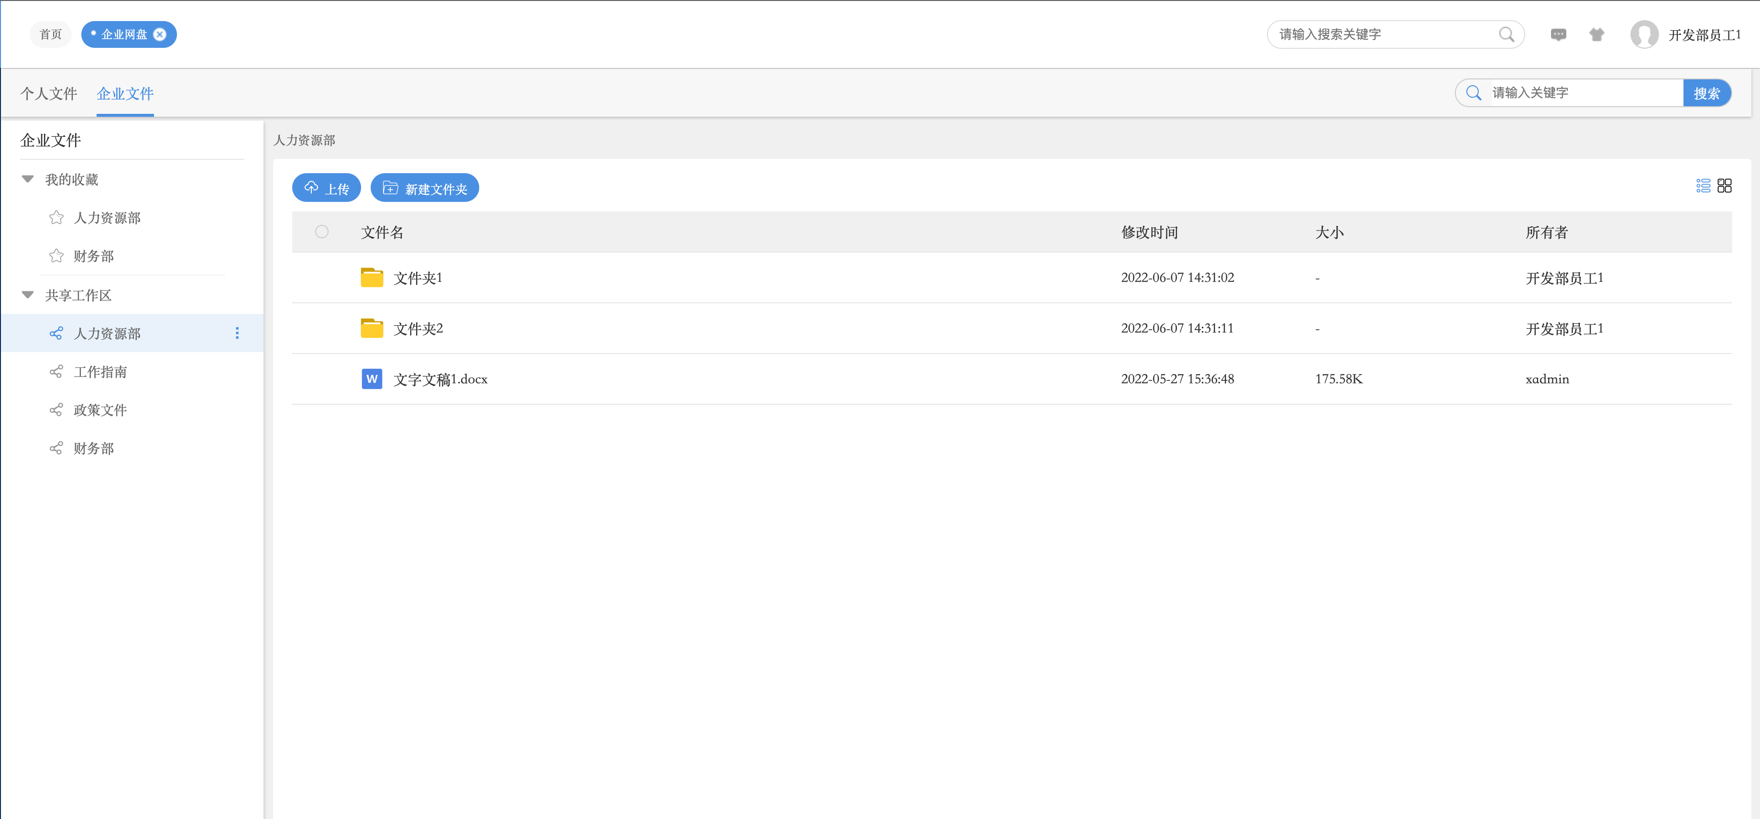This screenshot has height=819, width=1760.
Task: Close the 企业网盘 tab
Action: pos(160,34)
